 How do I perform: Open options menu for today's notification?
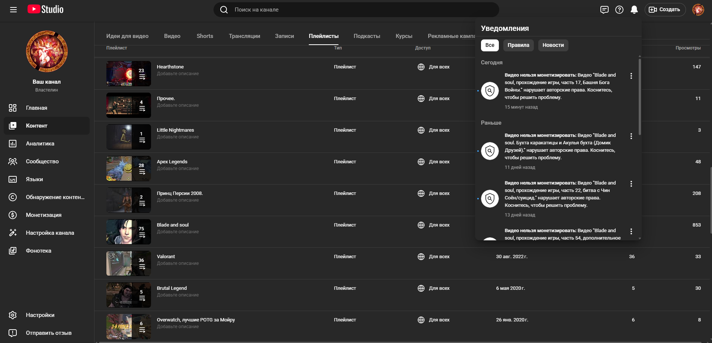tap(631, 76)
